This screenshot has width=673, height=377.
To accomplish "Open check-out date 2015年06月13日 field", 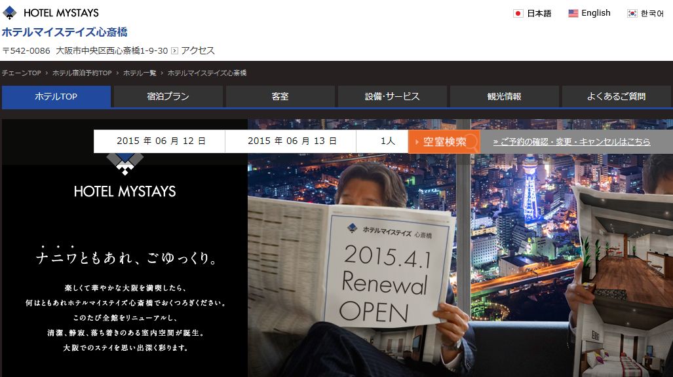I will pyautogui.click(x=290, y=141).
